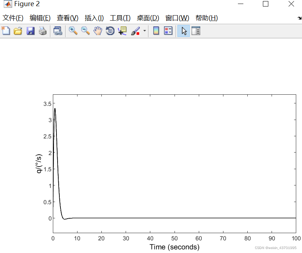Open the 插入(I) menu
The image size is (302, 253).
point(94,18)
